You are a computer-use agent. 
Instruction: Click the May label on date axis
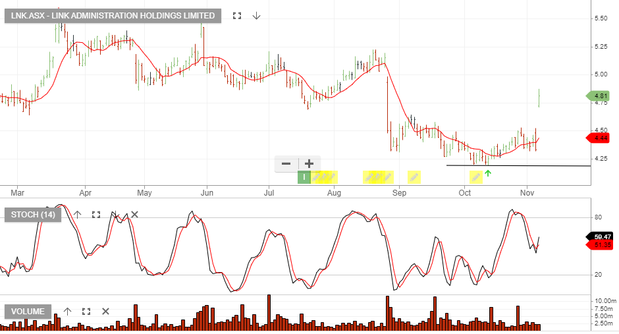click(x=144, y=193)
